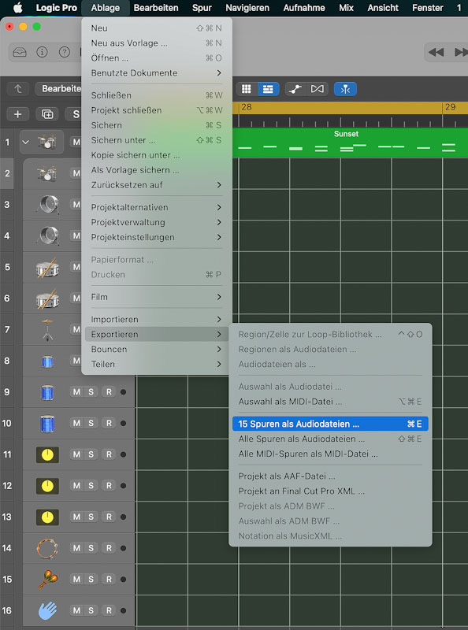Solo track 9
Screen dimensions: 468x630
coord(91,391)
